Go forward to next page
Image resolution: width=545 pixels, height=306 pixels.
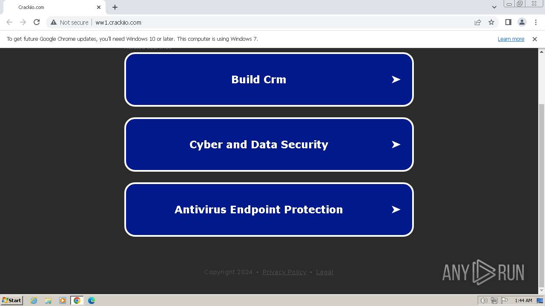click(23, 22)
